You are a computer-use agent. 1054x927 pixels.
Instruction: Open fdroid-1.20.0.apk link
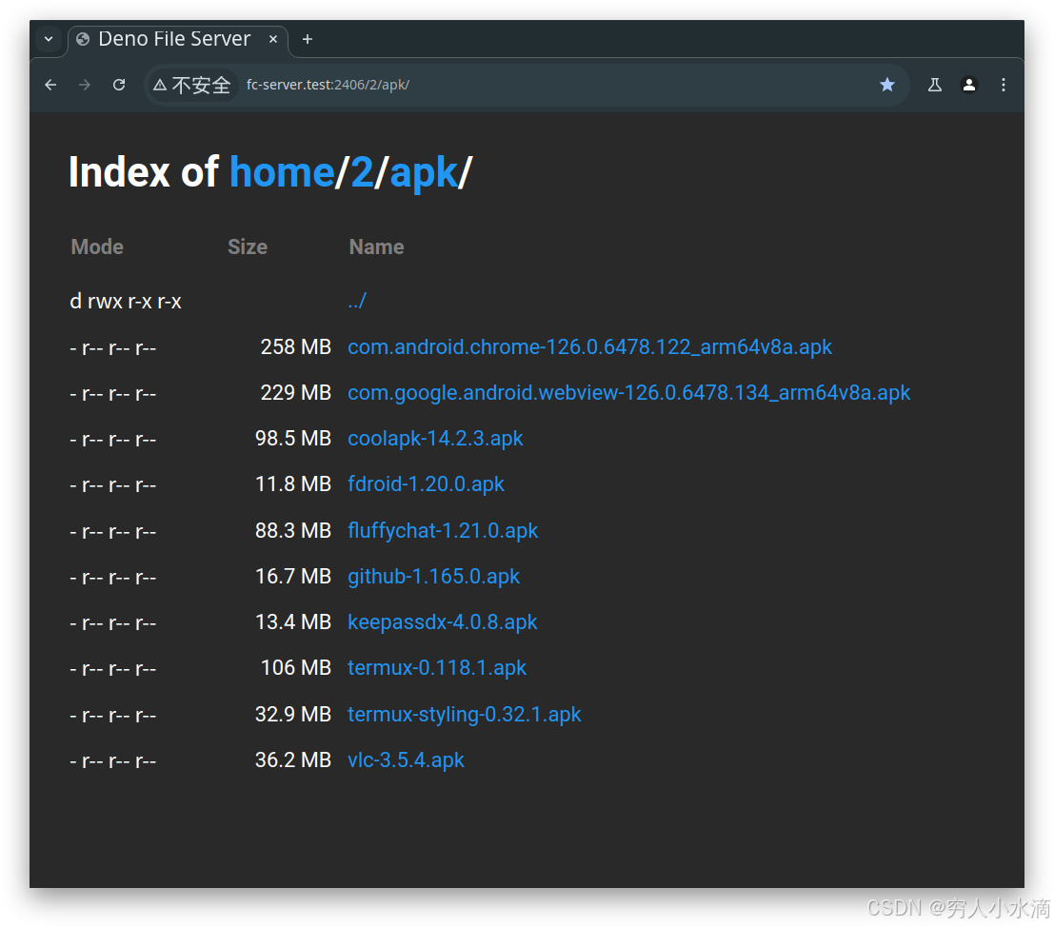(426, 484)
